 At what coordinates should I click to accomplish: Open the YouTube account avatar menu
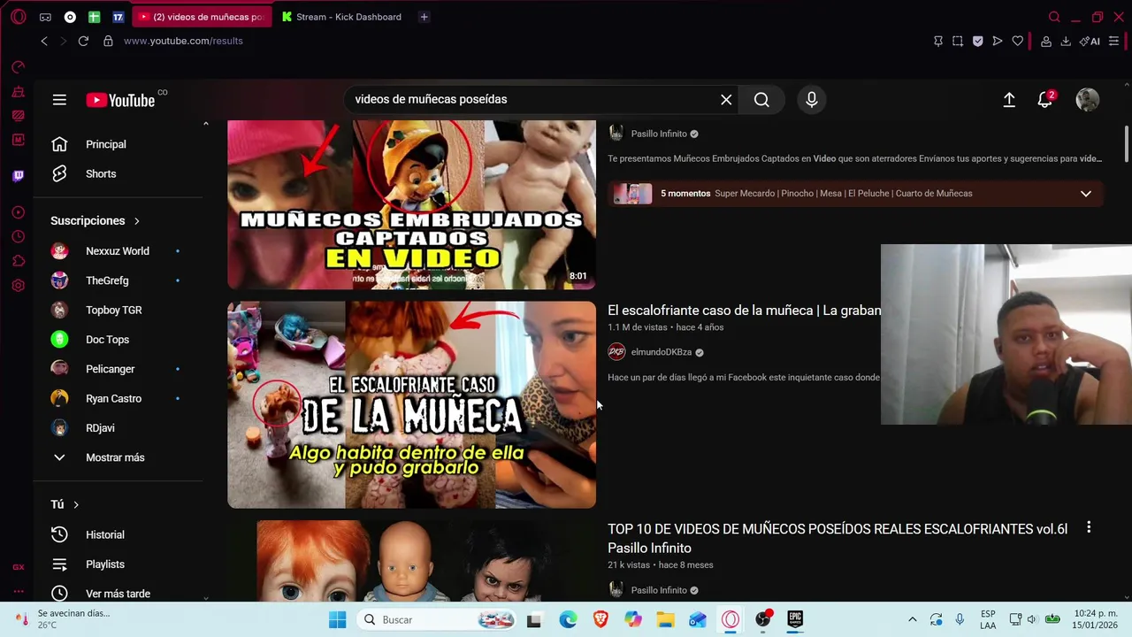pos(1088,100)
